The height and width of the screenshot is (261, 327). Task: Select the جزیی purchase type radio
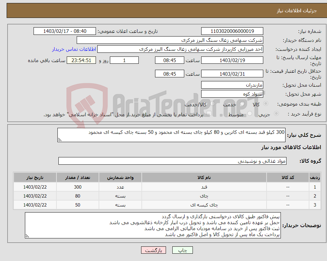pos(276,114)
